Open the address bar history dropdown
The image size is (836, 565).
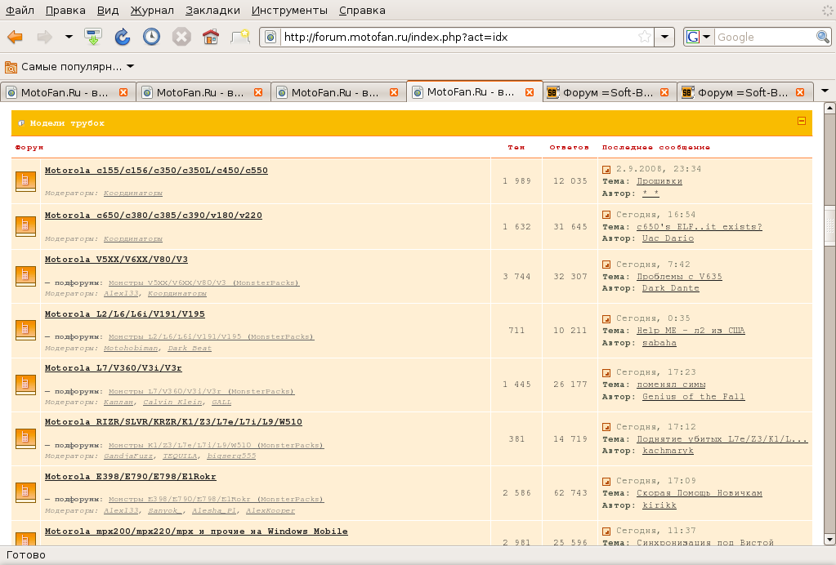click(664, 37)
